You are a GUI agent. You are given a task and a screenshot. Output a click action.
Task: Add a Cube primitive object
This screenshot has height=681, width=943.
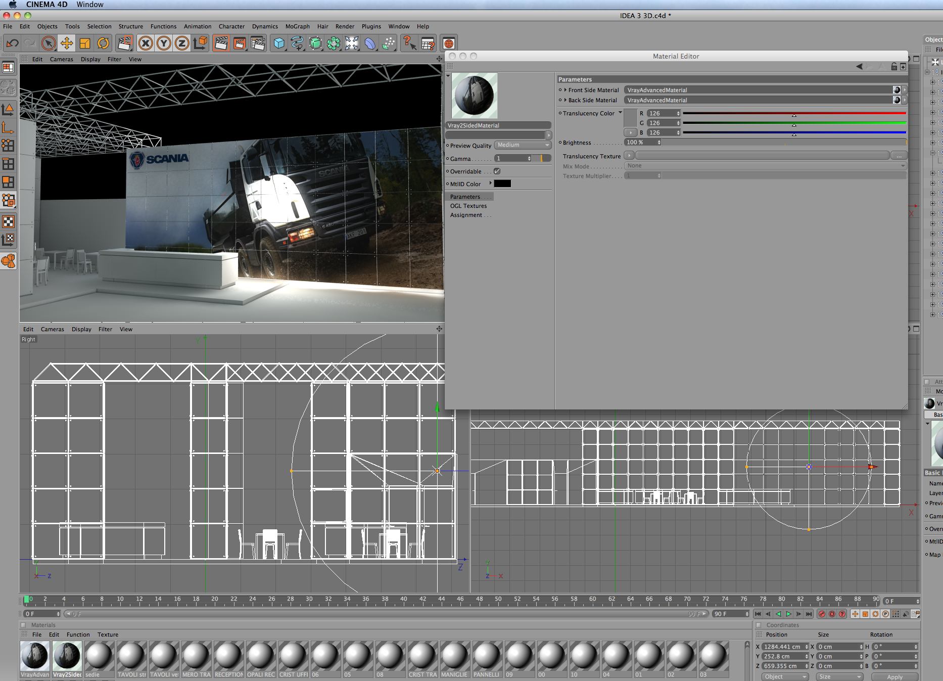[x=279, y=43]
